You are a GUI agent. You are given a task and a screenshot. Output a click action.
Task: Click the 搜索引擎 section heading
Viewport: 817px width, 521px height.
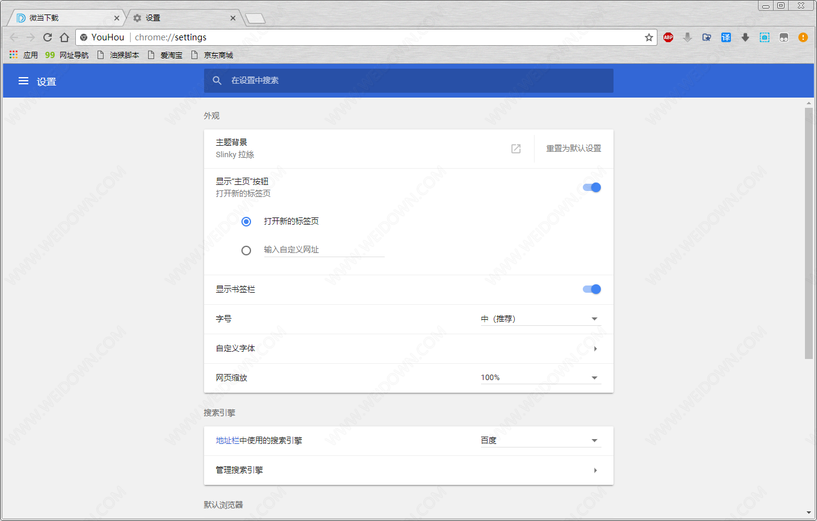click(220, 413)
